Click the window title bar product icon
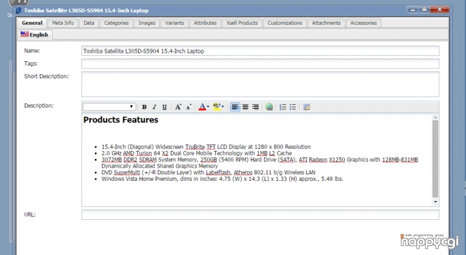 point(19,10)
